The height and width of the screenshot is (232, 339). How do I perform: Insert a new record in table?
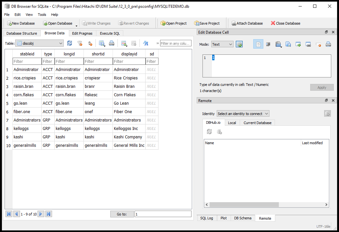click(124, 43)
